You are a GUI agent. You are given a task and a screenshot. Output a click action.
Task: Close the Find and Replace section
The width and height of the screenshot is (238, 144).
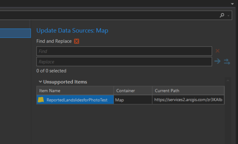click(76, 41)
